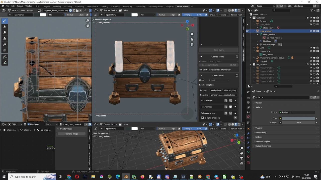Image resolution: width=321 pixels, height=180 pixels.
Task: Toggle Use Nodes checkbox in node editor
Action: pos(29,124)
